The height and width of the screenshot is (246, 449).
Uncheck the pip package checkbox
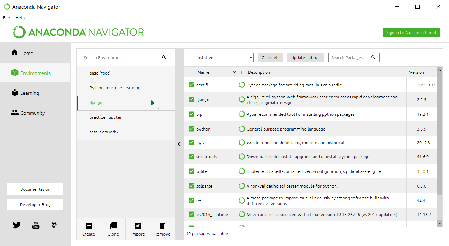click(191, 114)
